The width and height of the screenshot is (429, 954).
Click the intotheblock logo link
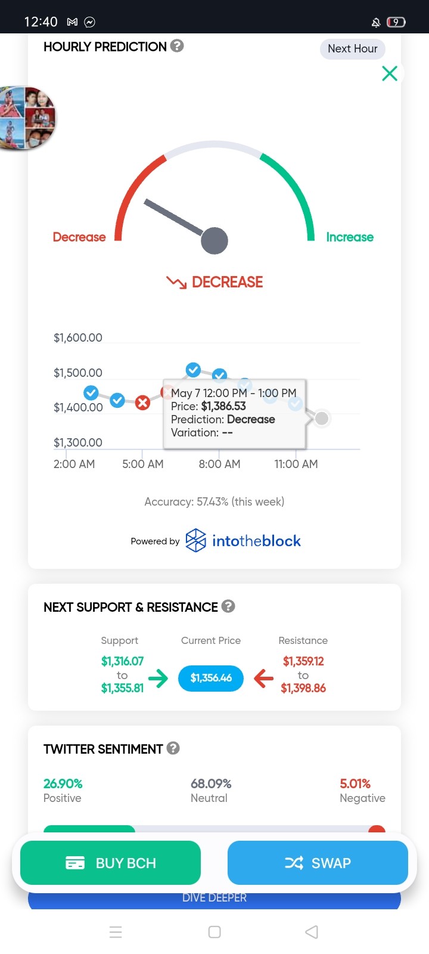pos(243,541)
